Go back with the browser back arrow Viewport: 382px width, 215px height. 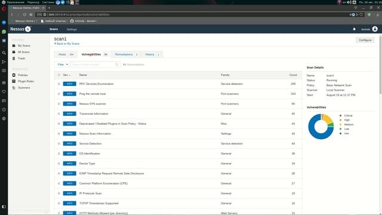[x=12, y=14]
